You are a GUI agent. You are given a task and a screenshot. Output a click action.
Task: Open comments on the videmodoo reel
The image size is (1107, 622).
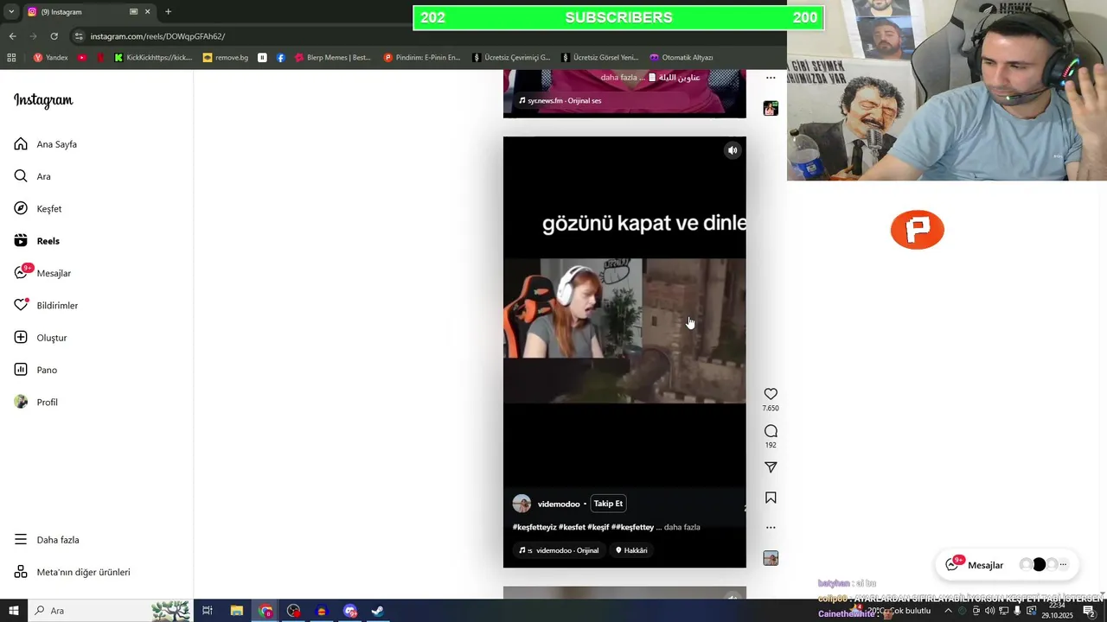pos(771,431)
